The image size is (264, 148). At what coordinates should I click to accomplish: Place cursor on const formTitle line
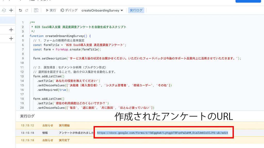pyautogui.click(x=80, y=45)
